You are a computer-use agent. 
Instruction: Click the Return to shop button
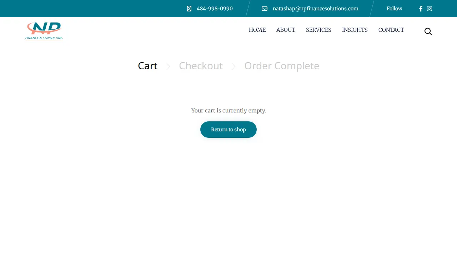[x=228, y=130]
